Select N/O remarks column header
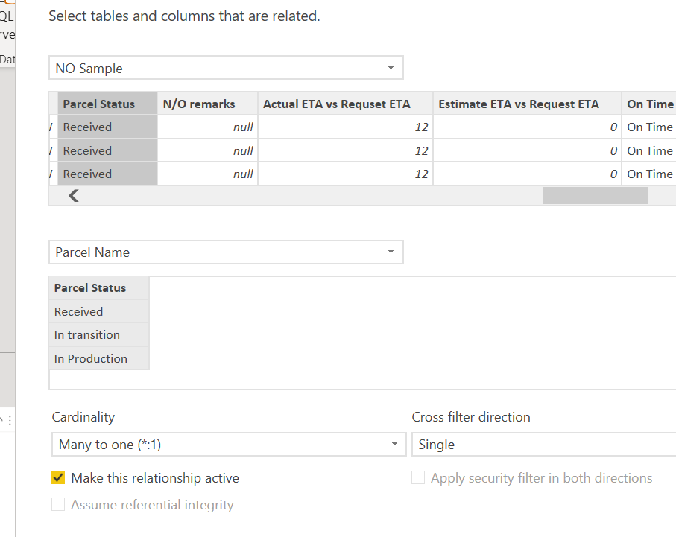 (207, 104)
